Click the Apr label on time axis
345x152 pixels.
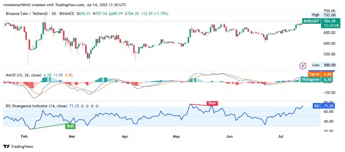coord(125,137)
